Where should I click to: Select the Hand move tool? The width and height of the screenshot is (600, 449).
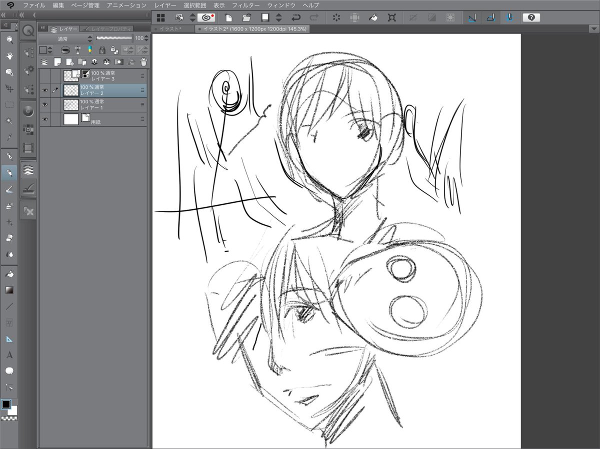9,56
